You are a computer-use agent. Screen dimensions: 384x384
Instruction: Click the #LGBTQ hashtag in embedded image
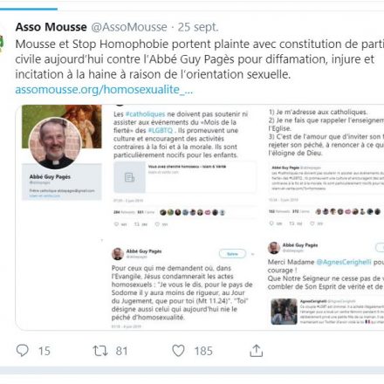click(x=161, y=130)
